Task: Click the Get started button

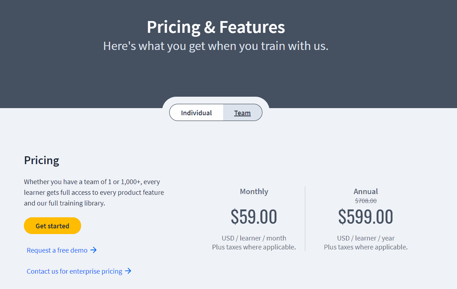Action: point(52,225)
